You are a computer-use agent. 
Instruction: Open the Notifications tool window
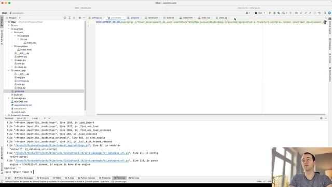pyautogui.click(x=330, y=74)
